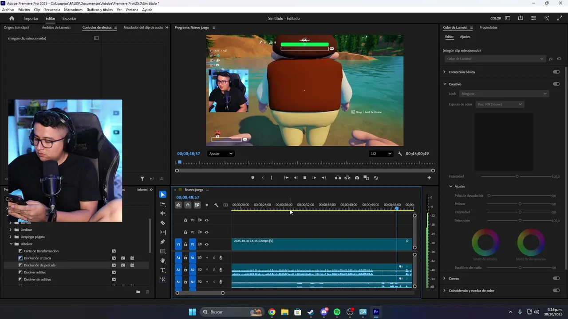Expand Corrección básica section
This screenshot has height=319, width=568.
pos(445,72)
